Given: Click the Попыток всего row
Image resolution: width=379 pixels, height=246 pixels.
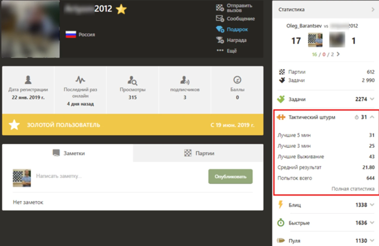Looking at the screenshot, I should click(326, 178).
